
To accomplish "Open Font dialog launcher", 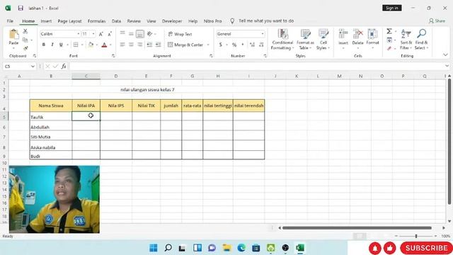I will coord(113,56).
